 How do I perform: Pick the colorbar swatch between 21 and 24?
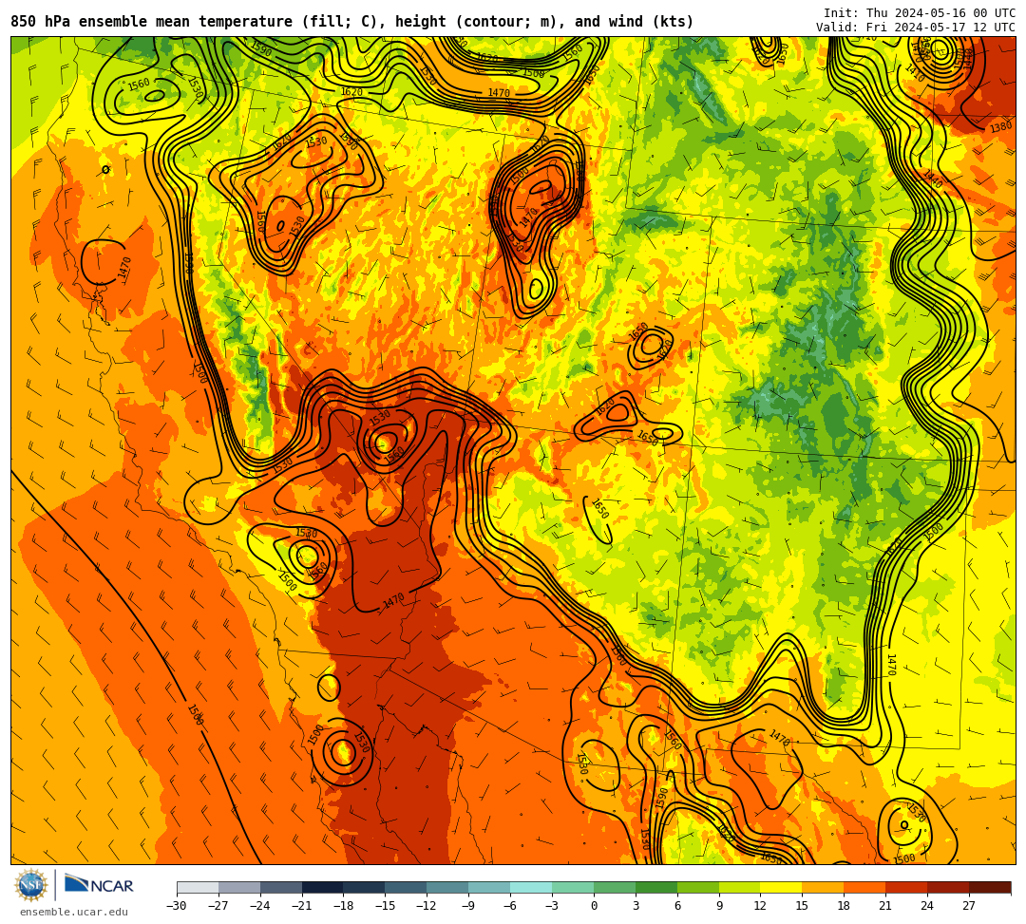(x=906, y=887)
